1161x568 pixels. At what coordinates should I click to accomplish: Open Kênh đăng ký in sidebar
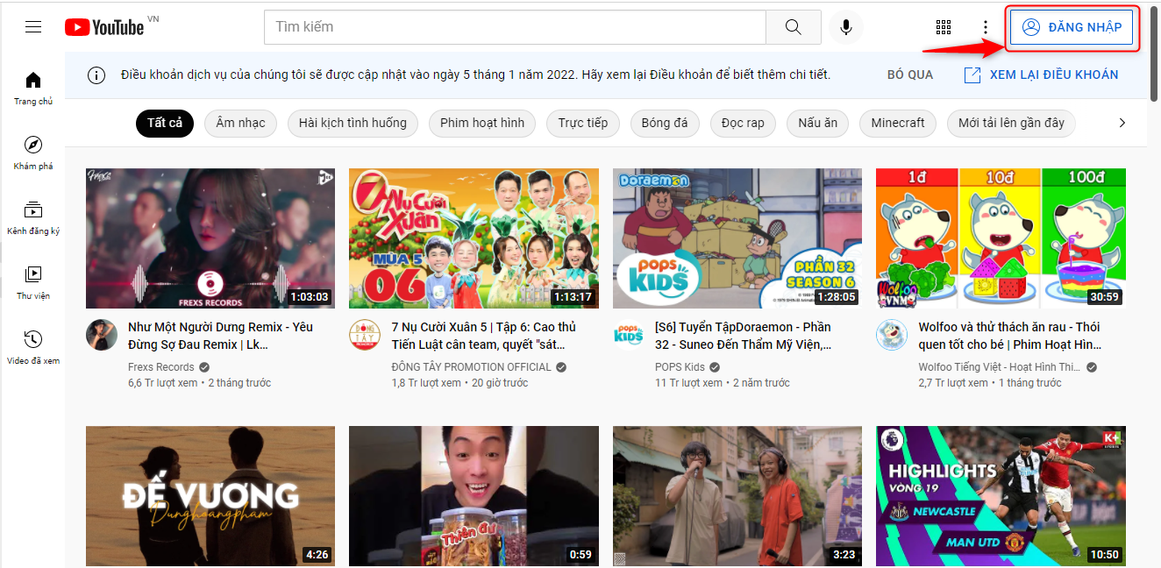pos(33,217)
